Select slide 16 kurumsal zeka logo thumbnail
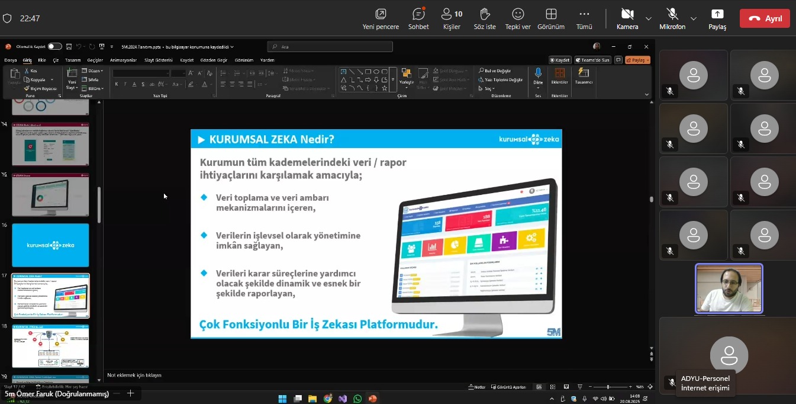Image resolution: width=796 pixels, height=404 pixels. (51, 245)
